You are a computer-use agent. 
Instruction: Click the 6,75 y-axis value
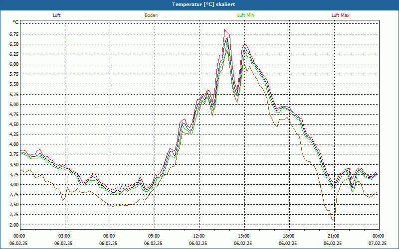pos(14,34)
